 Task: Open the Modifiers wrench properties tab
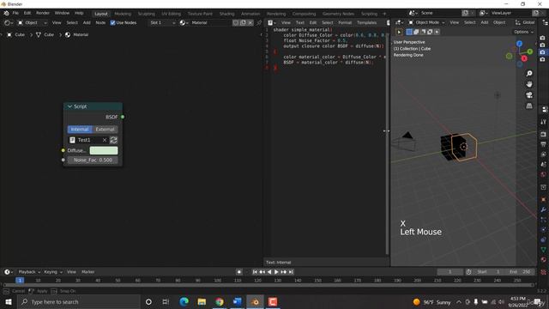click(x=543, y=209)
